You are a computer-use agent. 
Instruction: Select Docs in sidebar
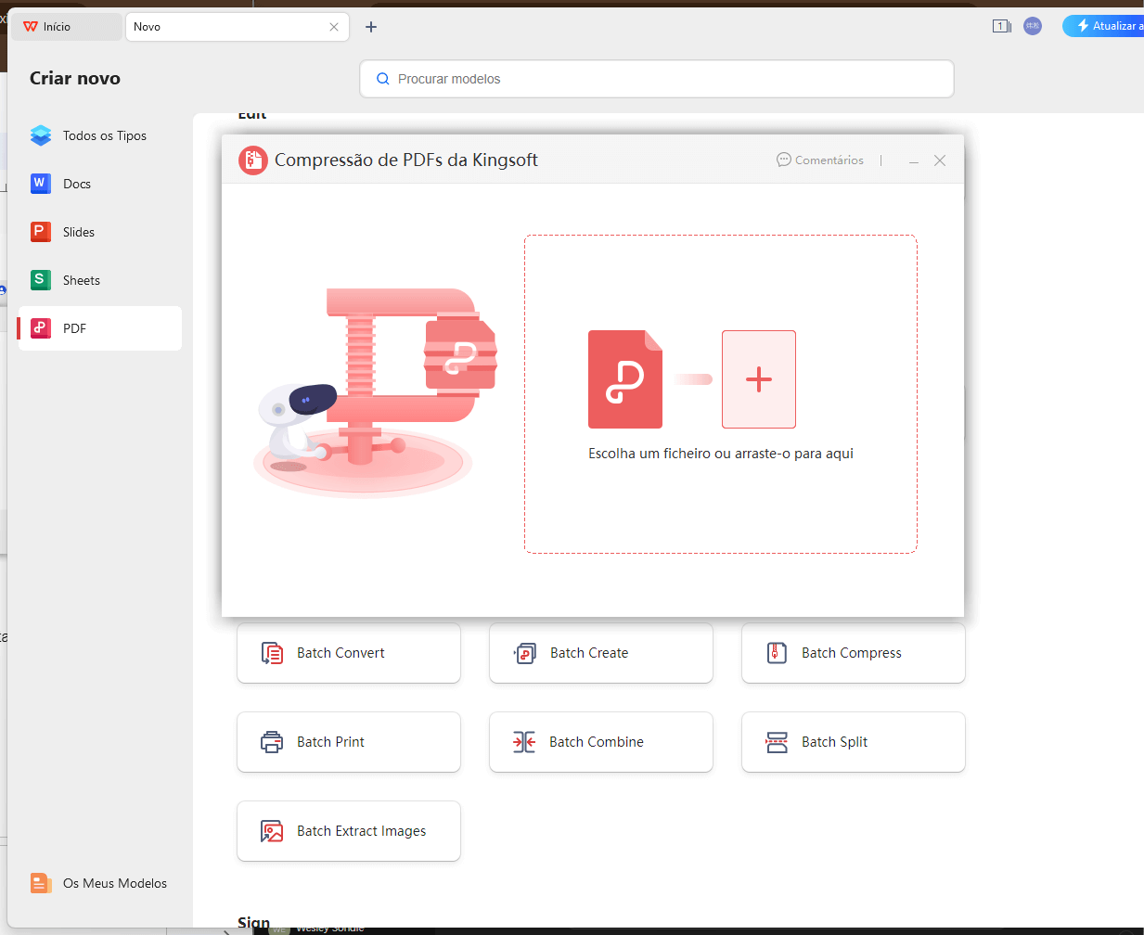(100, 184)
